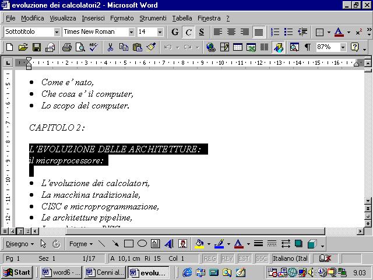
Task: Select the Line drawing tool
Action: (x=102, y=244)
